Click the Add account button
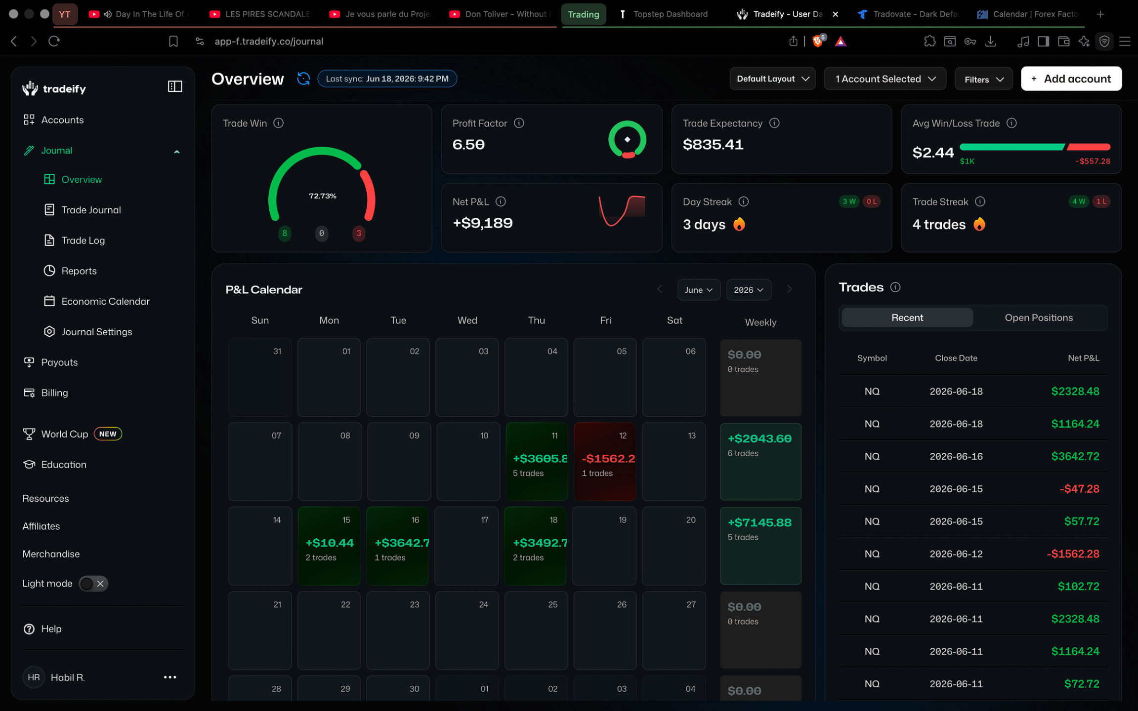Screen dimensions: 1138x711 pyautogui.click(x=1071, y=79)
